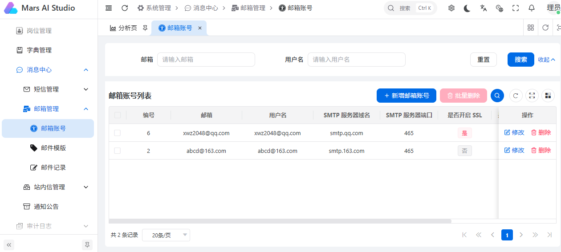Screen dimensions: 561x252
Task: Select 邮箱账号 sidebar item
Action: [x=48, y=128]
